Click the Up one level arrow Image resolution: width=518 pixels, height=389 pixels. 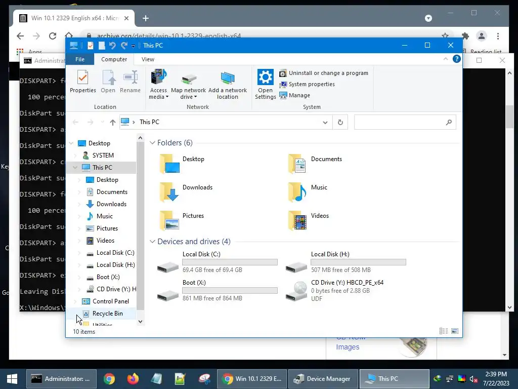113,123
